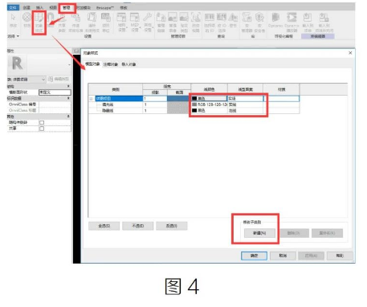
Task: Select the 详图项目 category row
Action: click(x=119, y=99)
